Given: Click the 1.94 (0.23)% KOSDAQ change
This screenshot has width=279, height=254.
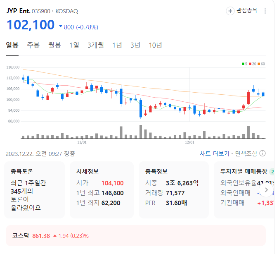Looking at the screenshot, I should point(71,236).
